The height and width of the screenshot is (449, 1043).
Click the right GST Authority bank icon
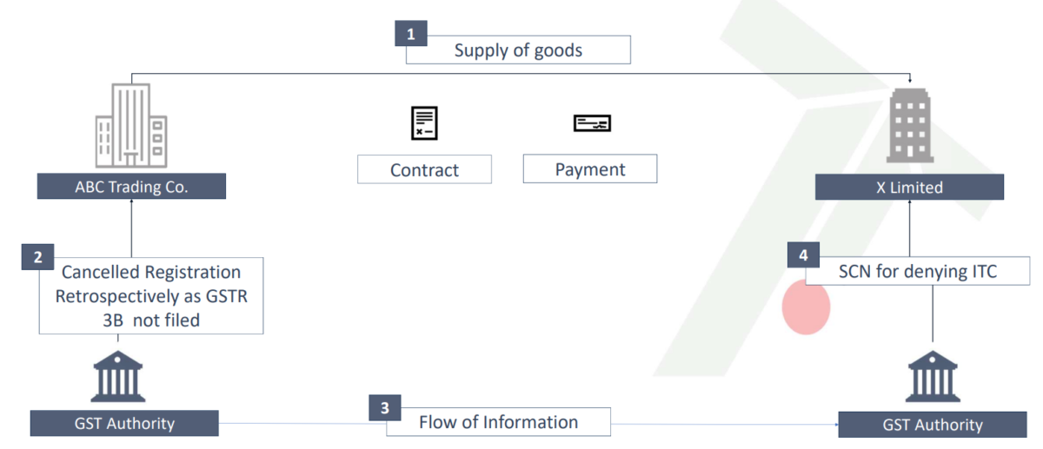coord(933,378)
